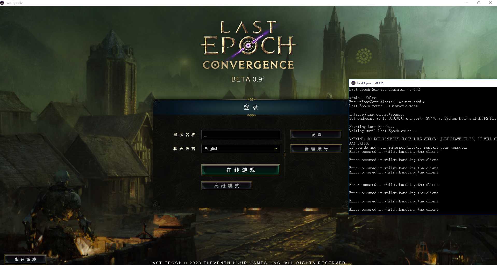Choose 离线模式 offline mode
Viewport: 497px width, 265px height.
[x=226, y=186]
